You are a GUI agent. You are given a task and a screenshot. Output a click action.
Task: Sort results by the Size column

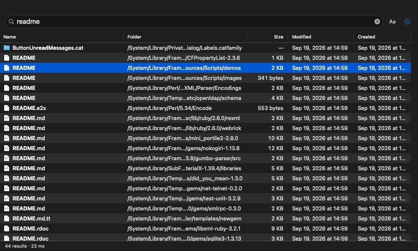click(x=278, y=37)
